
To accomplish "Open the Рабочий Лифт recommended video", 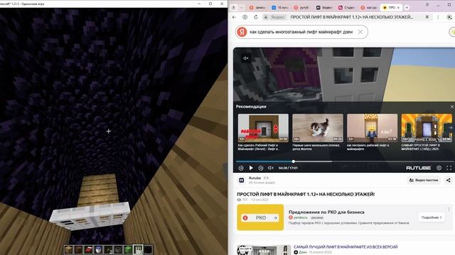I will [x=263, y=132].
